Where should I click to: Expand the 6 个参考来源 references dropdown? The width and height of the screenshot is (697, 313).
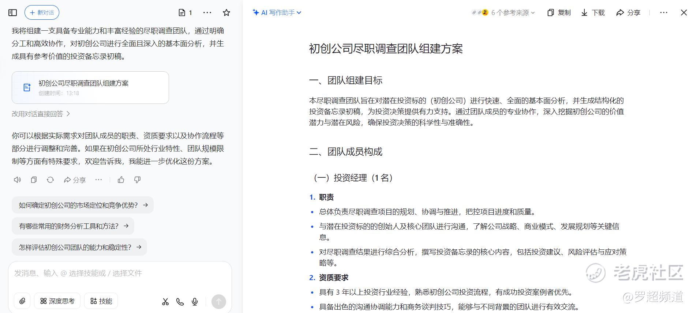tap(503, 13)
